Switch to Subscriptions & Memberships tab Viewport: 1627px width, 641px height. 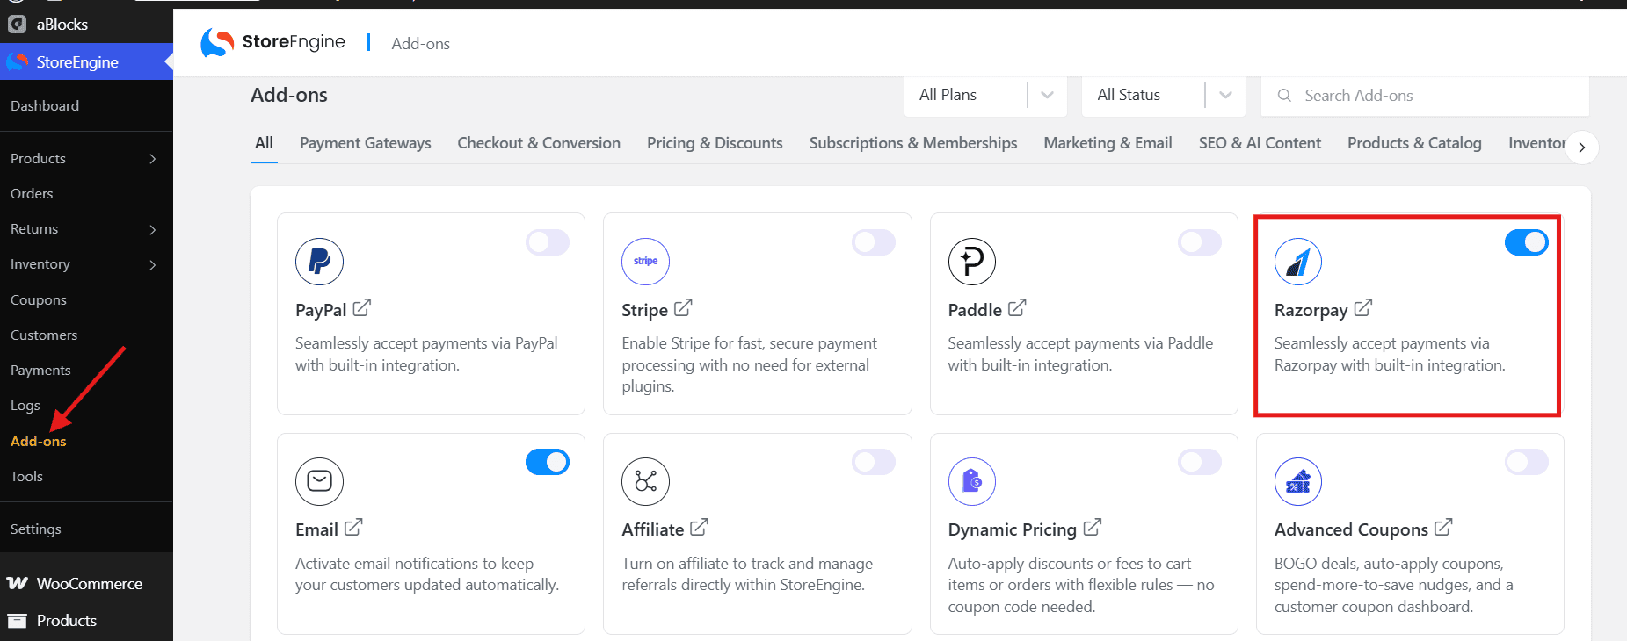coord(913,143)
